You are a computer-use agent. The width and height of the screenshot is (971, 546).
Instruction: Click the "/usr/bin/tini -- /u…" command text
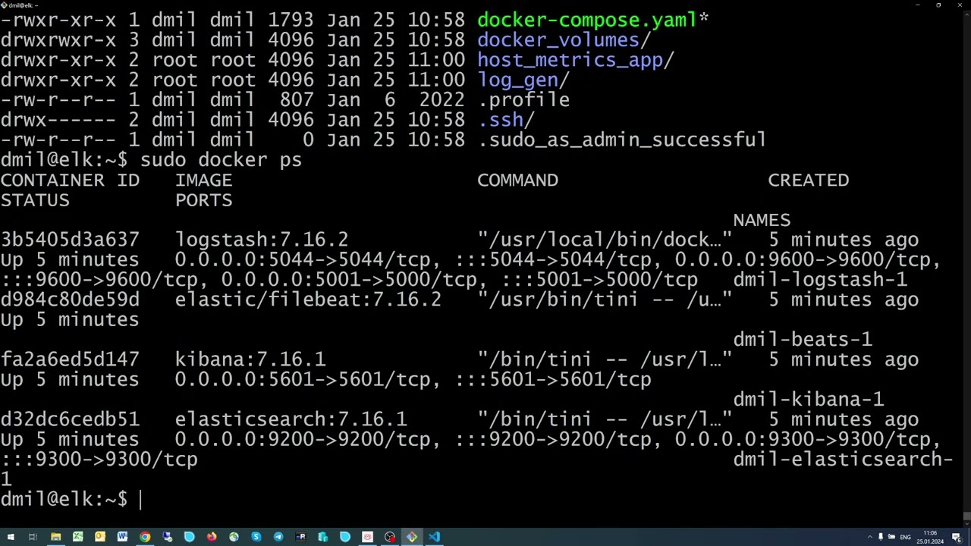pyautogui.click(x=605, y=300)
